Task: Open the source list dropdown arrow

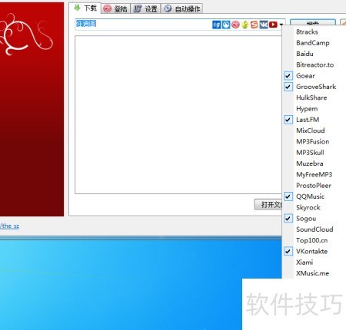Action: point(281,25)
